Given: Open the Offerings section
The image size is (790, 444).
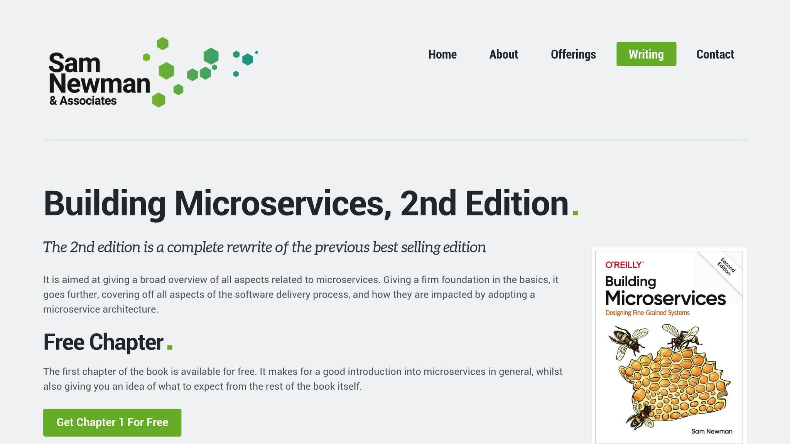Looking at the screenshot, I should pyautogui.click(x=573, y=54).
